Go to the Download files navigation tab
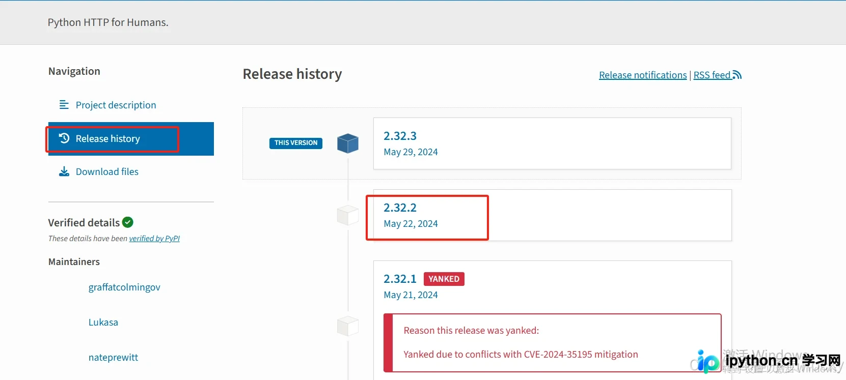Screen dimensions: 846x380 pos(107,172)
